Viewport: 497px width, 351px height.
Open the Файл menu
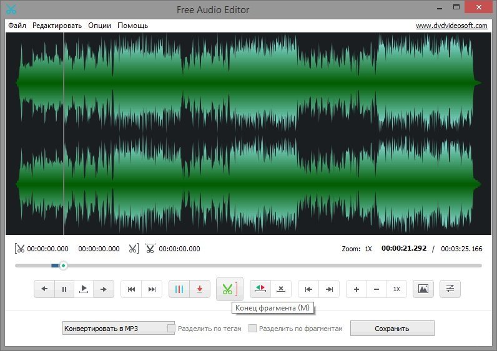[x=17, y=26]
